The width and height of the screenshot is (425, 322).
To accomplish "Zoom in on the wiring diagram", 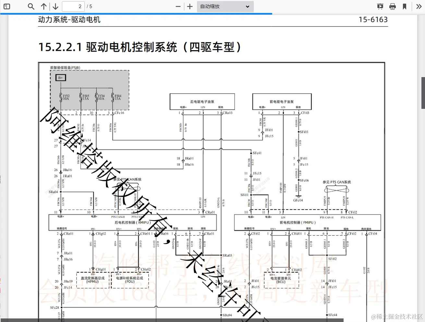I will [189, 6].
